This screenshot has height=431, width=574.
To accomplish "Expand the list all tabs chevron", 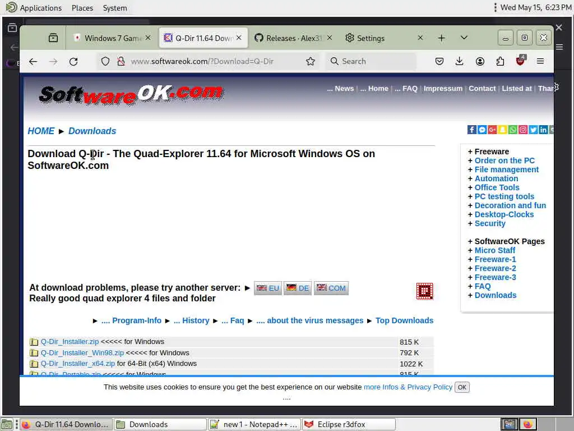I will tap(464, 38).
